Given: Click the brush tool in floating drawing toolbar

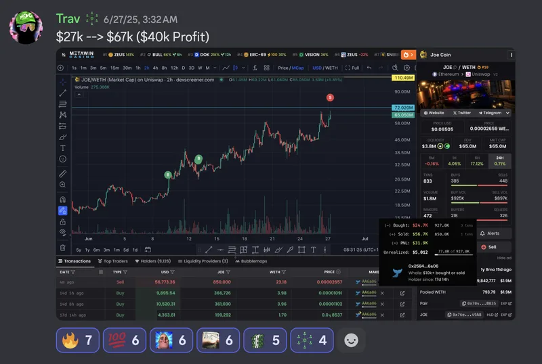Looking at the screenshot, I should pyautogui.click(x=278, y=250).
